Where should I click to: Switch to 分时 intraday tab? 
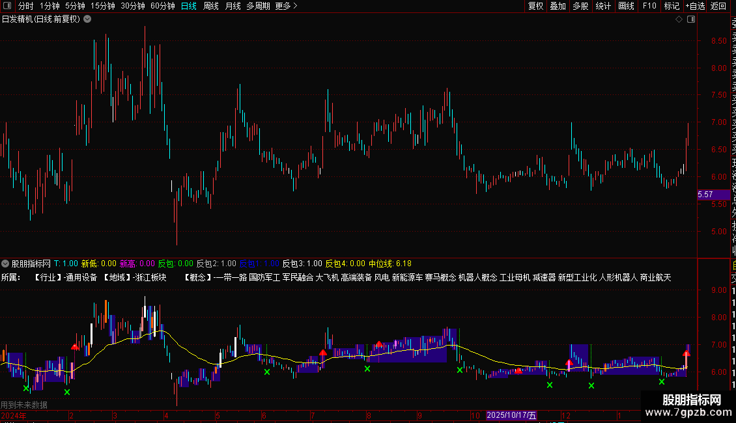tap(26, 6)
